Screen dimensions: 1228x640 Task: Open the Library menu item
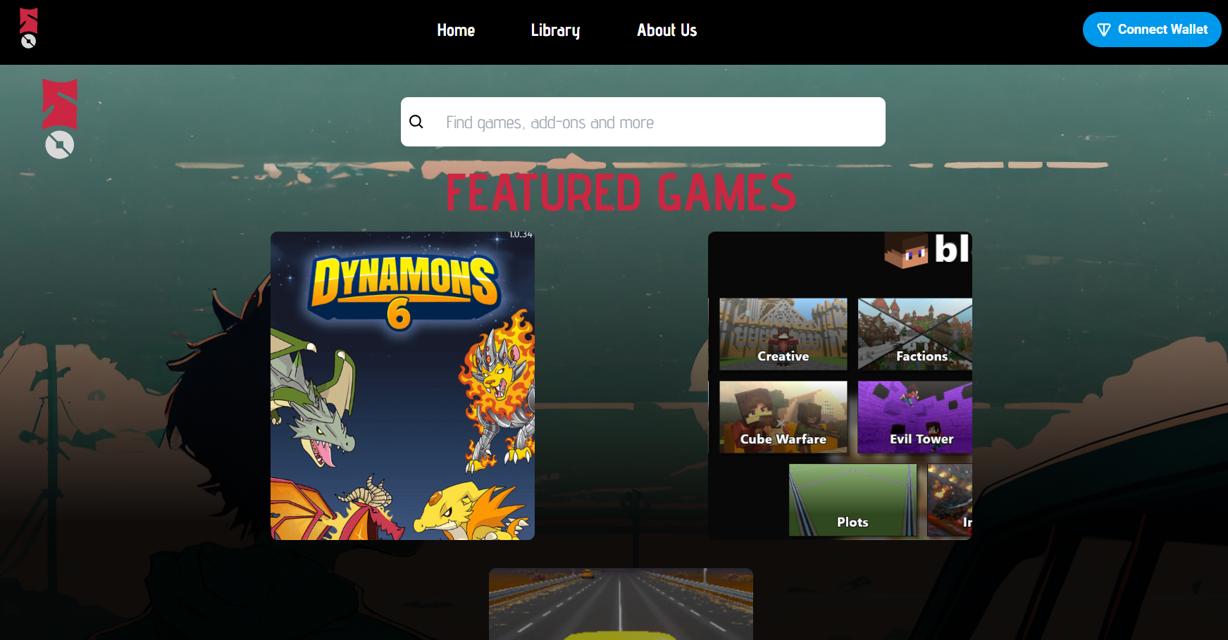pyautogui.click(x=555, y=30)
